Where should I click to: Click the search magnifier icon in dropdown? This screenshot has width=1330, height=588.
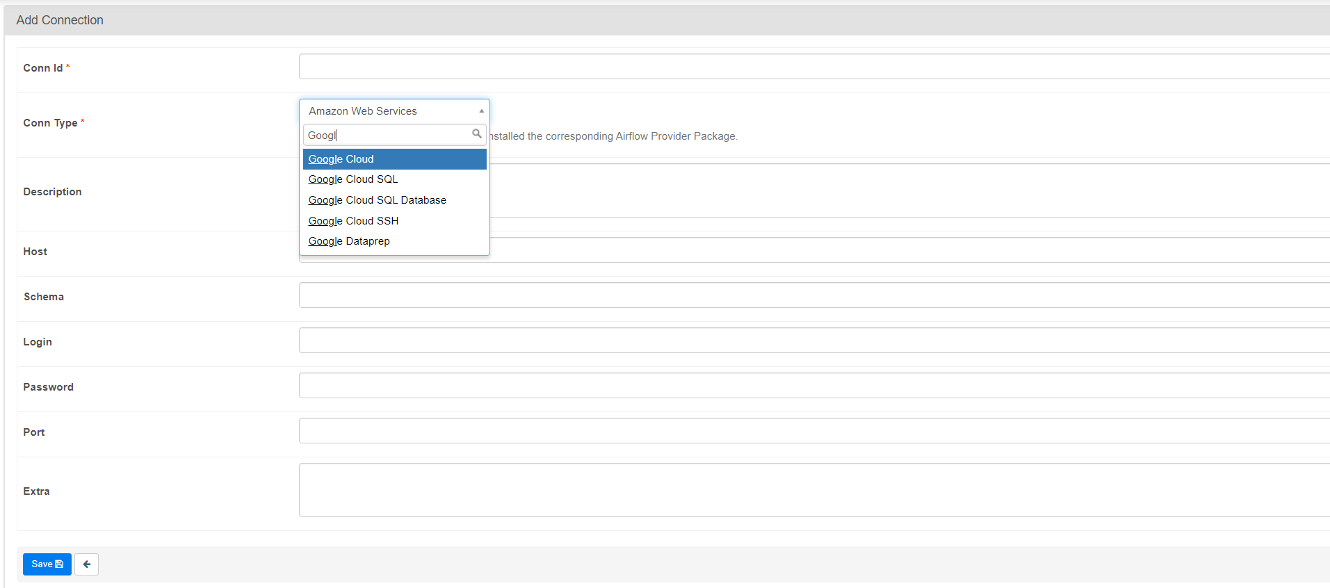(x=477, y=133)
